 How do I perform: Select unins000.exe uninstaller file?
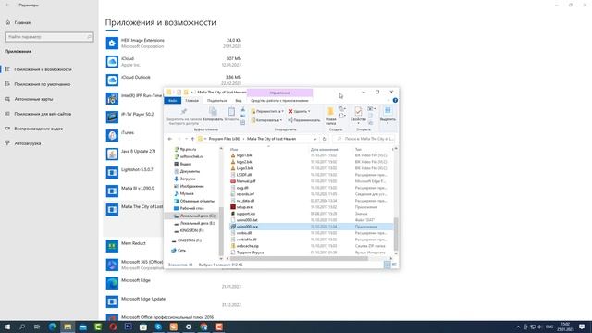click(247, 227)
